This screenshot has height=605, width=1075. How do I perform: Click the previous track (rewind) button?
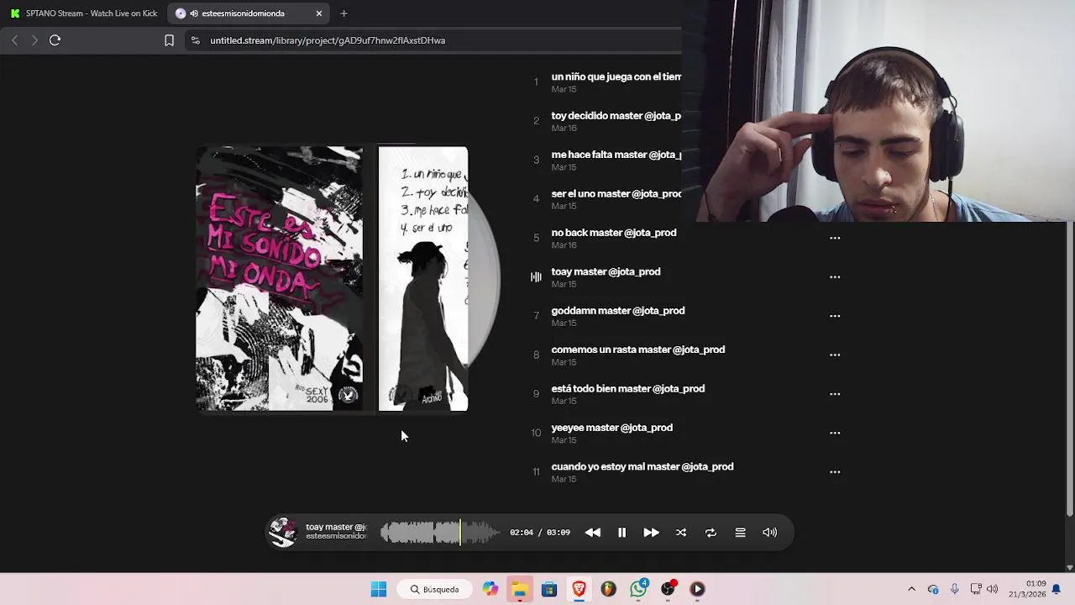click(x=593, y=533)
